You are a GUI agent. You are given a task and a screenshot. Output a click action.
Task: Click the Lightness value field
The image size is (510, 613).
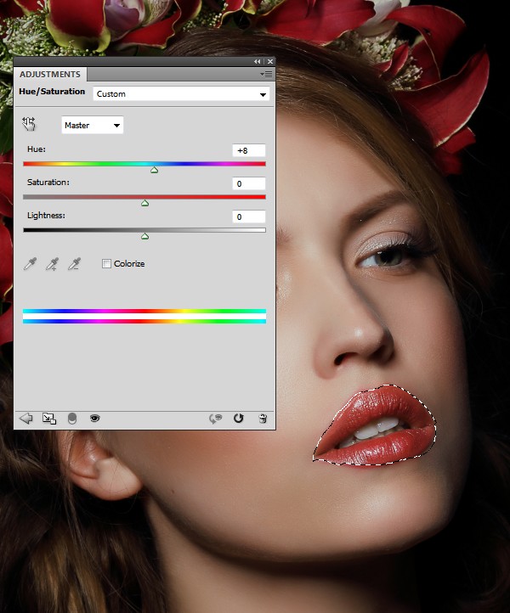click(248, 217)
